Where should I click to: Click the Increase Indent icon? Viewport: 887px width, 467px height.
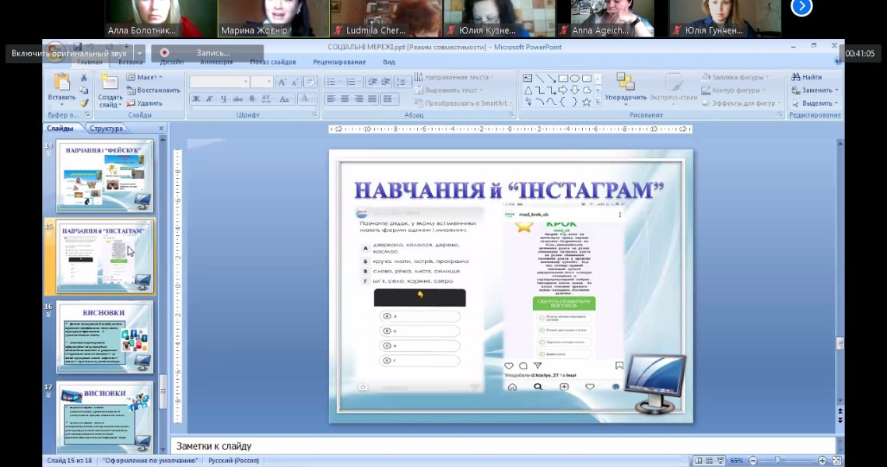[386, 82]
